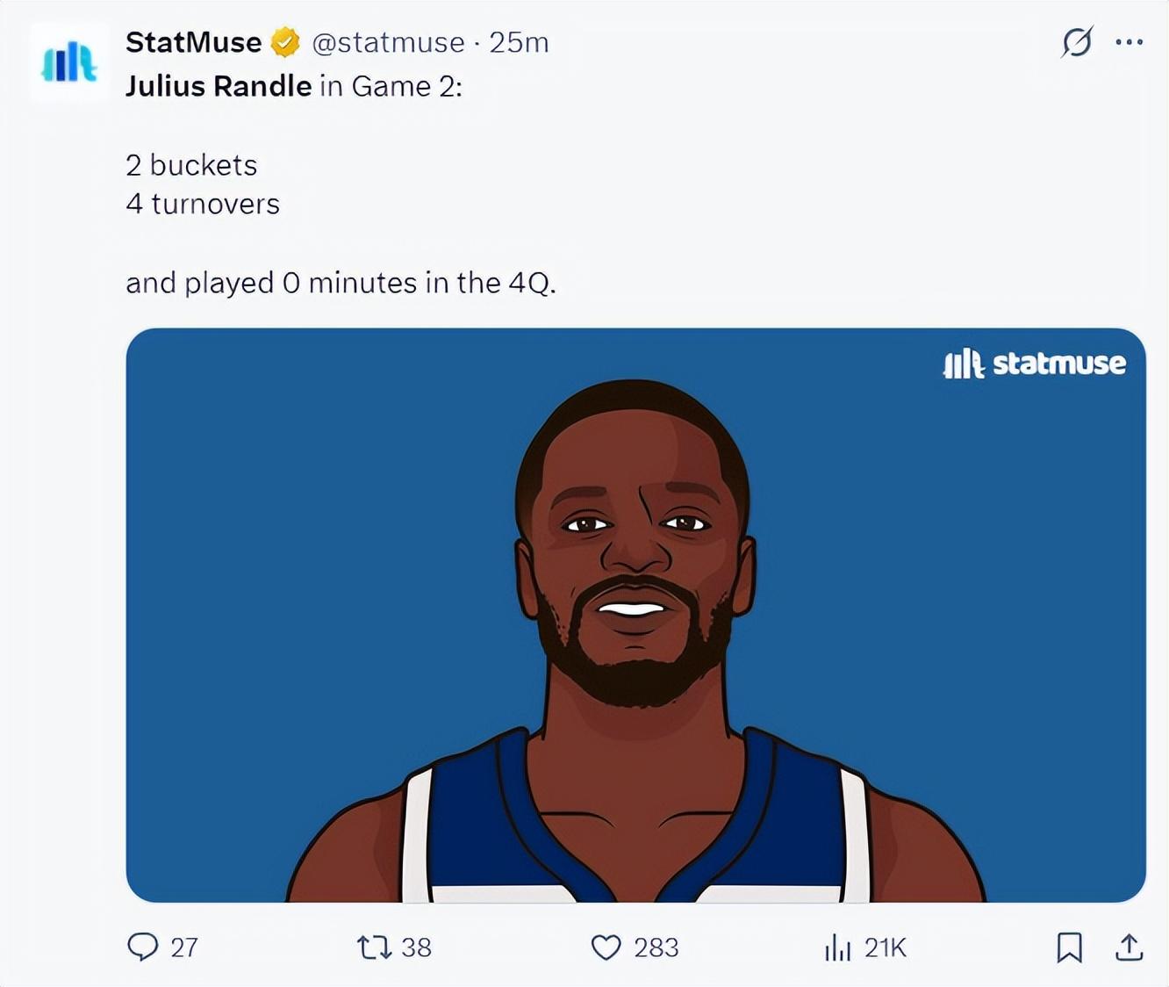This screenshot has width=1169, height=987.
Task: Click the 38 reposts count
Action: click(416, 947)
